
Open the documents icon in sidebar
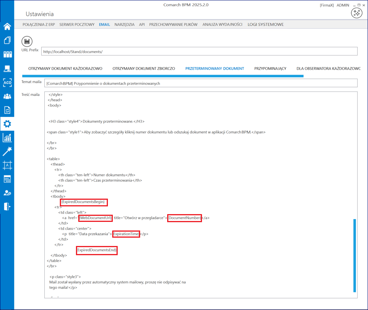[7, 40]
